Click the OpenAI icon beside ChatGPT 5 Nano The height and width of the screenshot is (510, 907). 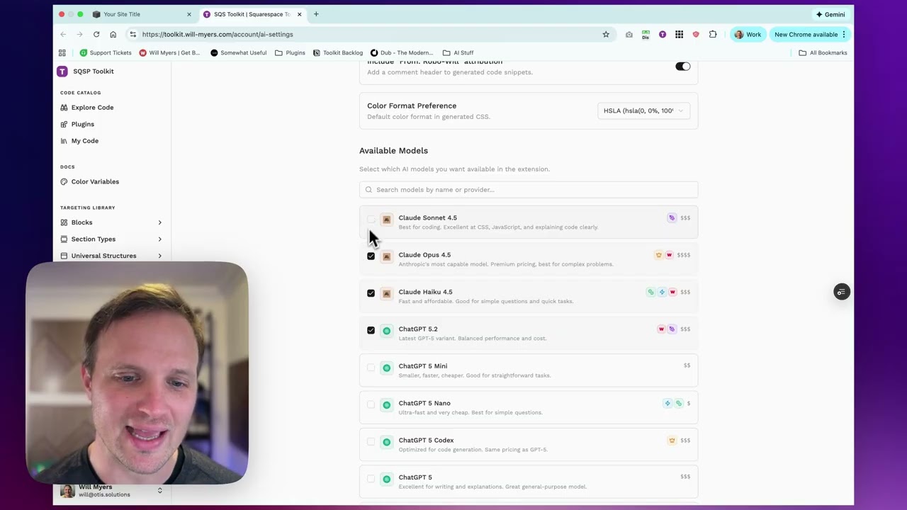coord(386,405)
